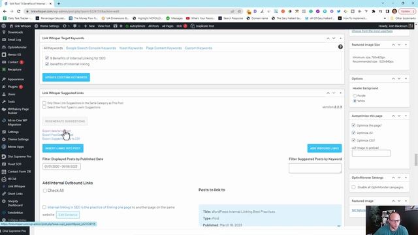Move Link Whisper Target Keywords panel up
The width and height of the screenshot is (418, 235).
click(x=328, y=39)
